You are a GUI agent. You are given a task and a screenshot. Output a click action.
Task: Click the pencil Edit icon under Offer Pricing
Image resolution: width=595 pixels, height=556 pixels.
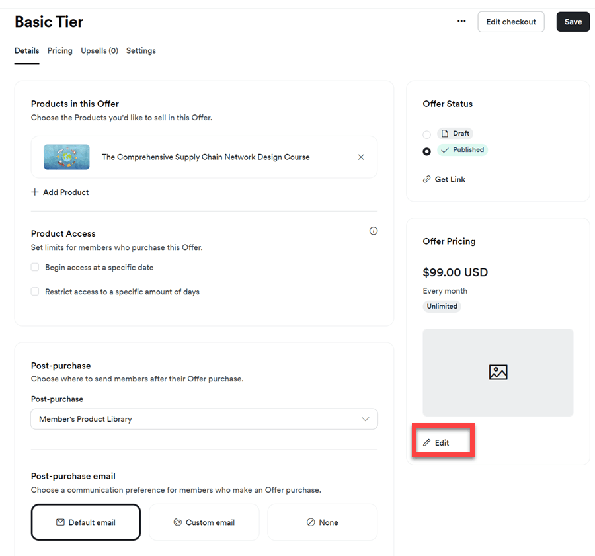tap(427, 442)
